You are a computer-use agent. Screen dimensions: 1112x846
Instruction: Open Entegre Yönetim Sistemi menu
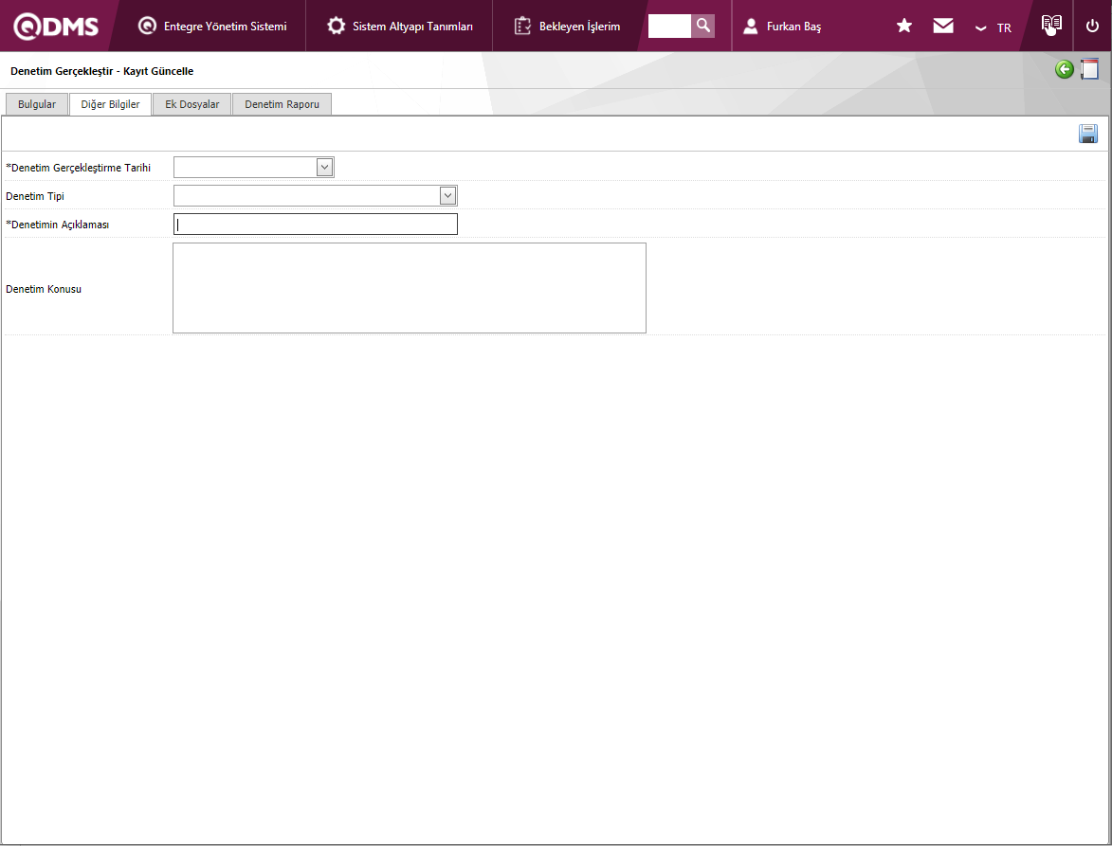click(212, 27)
